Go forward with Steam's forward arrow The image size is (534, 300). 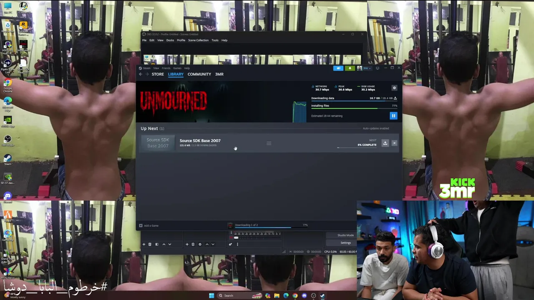pos(147,74)
